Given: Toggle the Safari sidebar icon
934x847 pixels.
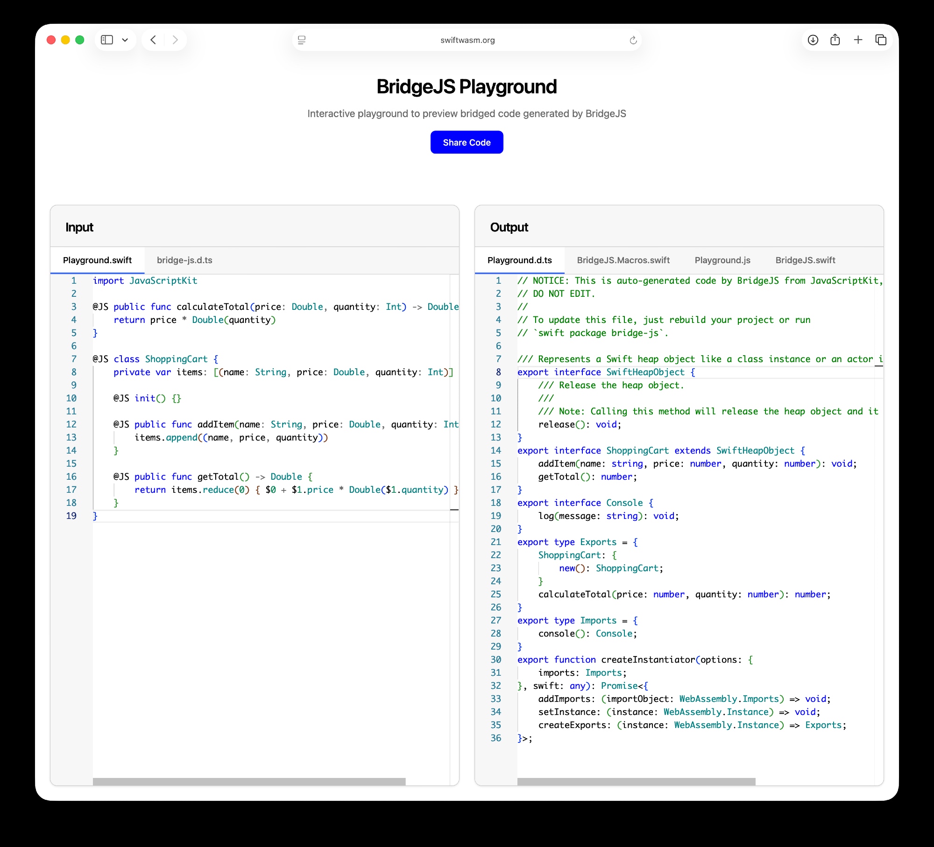Looking at the screenshot, I should [107, 40].
